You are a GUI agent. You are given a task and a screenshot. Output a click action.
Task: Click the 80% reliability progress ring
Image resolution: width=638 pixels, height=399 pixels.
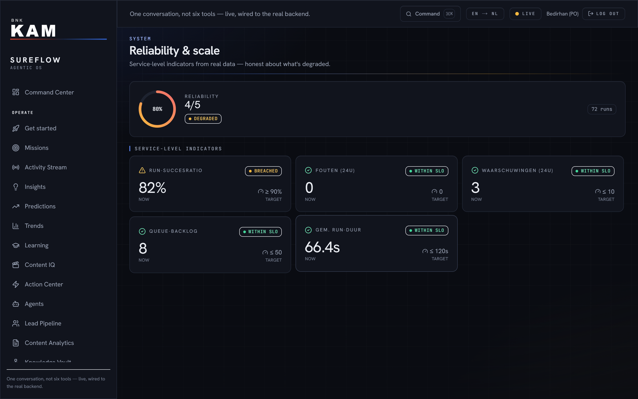pyautogui.click(x=157, y=109)
